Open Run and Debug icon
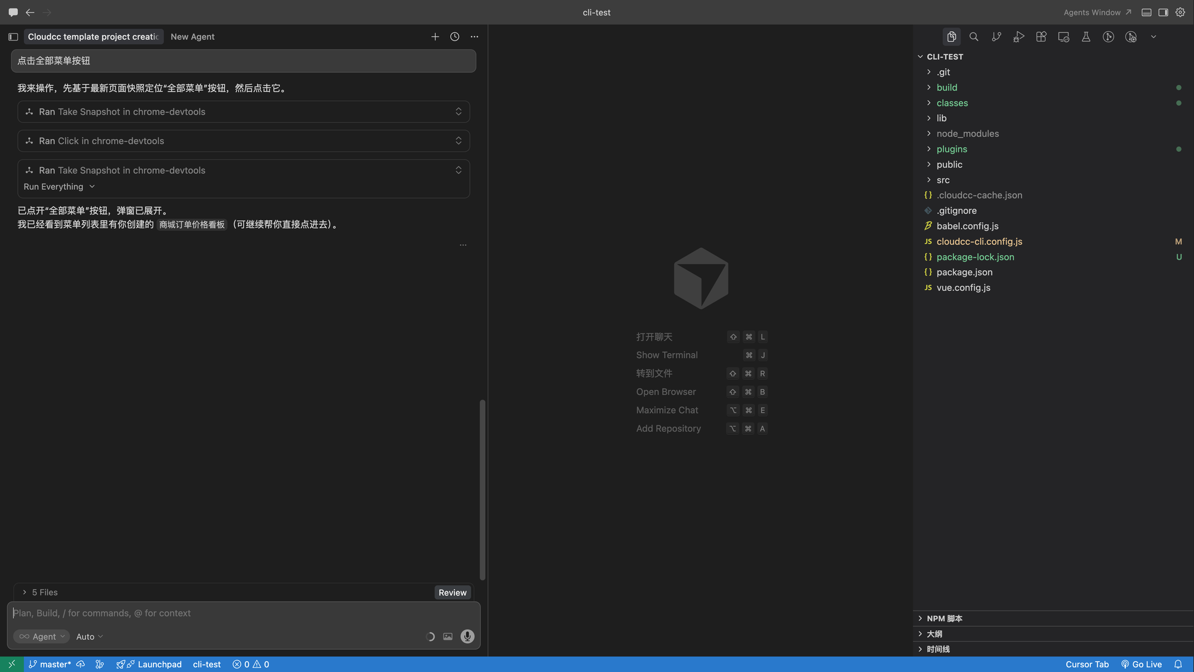 (1018, 36)
